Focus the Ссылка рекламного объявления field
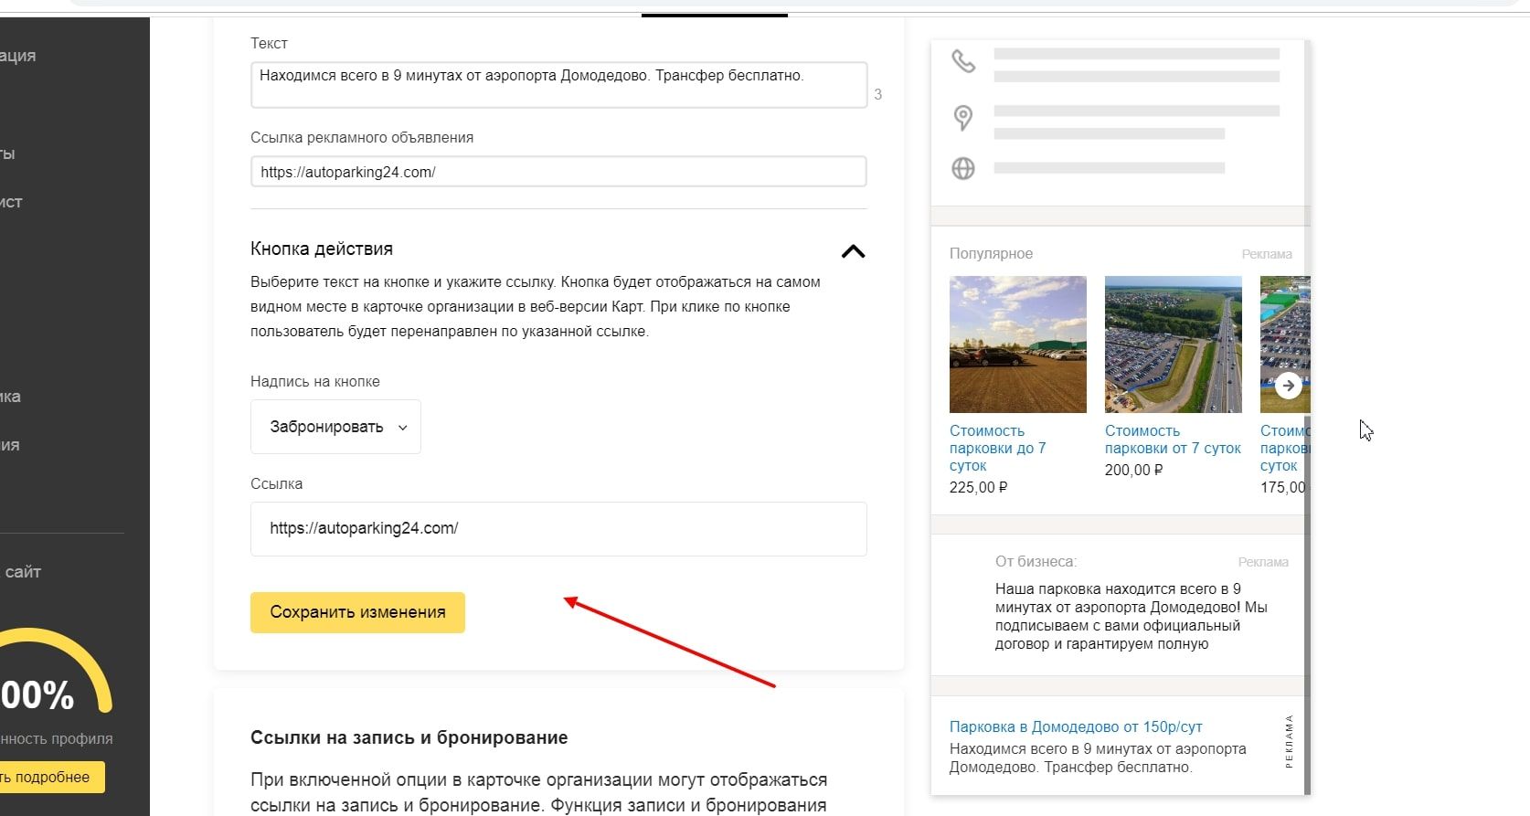 coord(558,172)
